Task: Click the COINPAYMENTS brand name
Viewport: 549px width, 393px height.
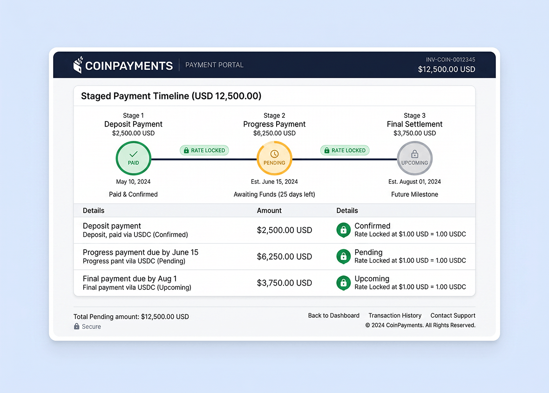Action: point(129,66)
